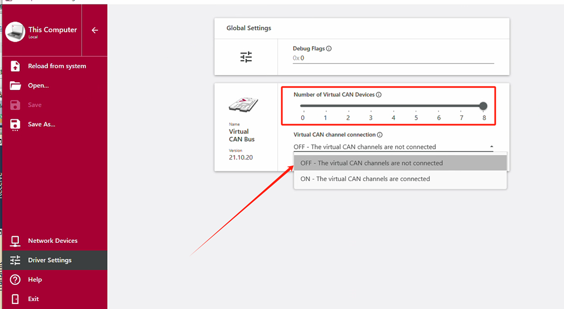Click the Network Devices monitor icon

coord(16,241)
